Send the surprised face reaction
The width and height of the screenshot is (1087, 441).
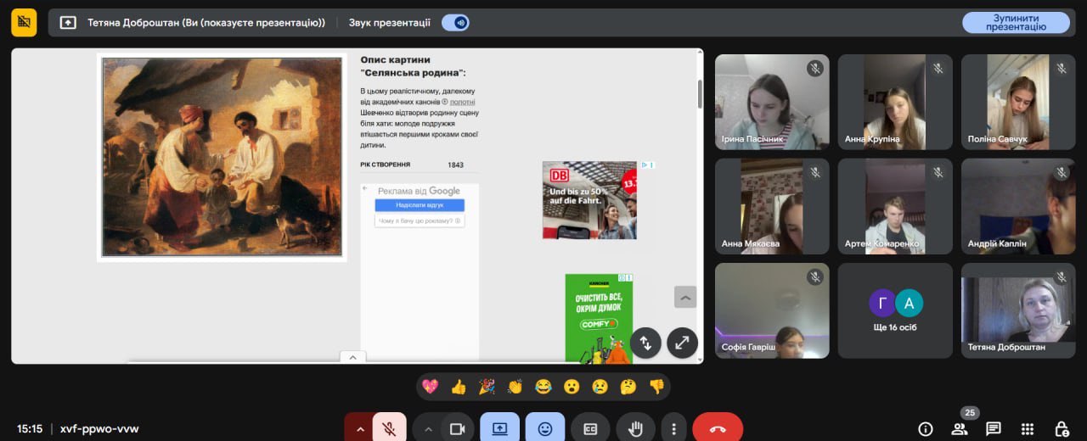[x=572, y=387]
